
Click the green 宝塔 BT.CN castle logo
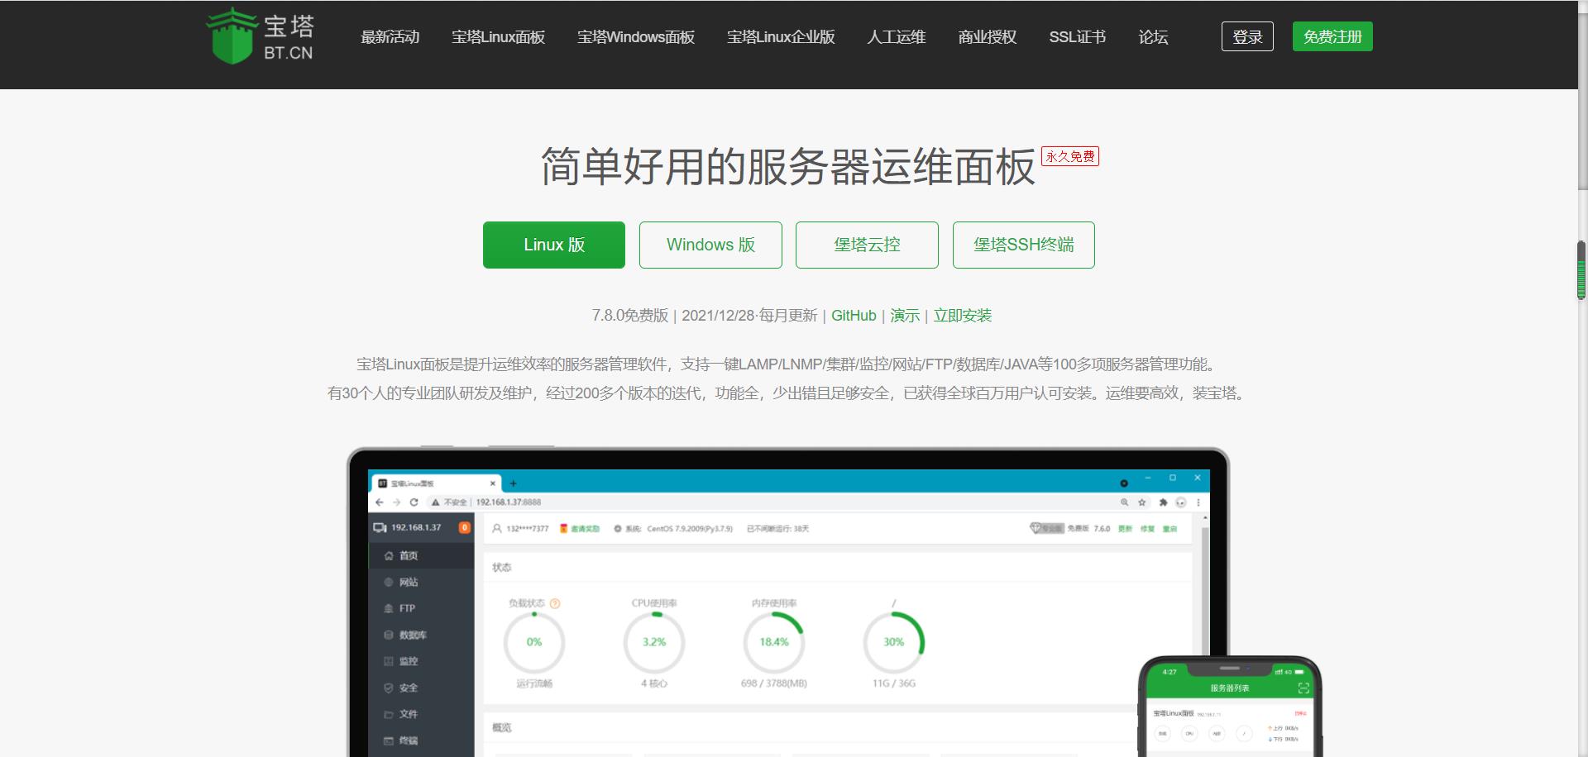[260, 36]
